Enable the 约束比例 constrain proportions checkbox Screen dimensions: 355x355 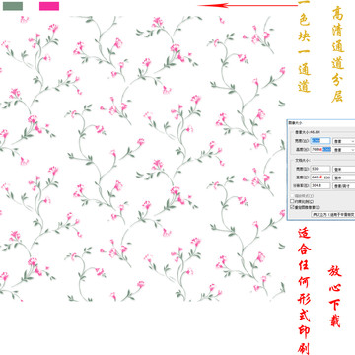coord(292,201)
